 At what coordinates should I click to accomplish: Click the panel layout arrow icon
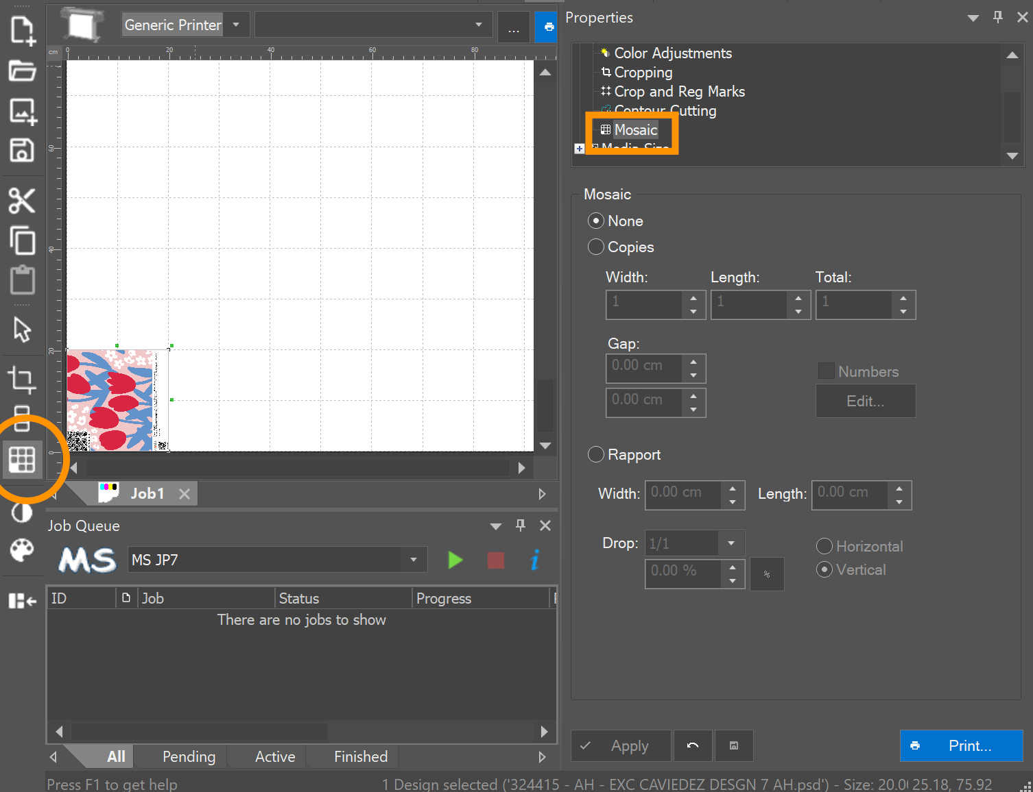coord(22,601)
